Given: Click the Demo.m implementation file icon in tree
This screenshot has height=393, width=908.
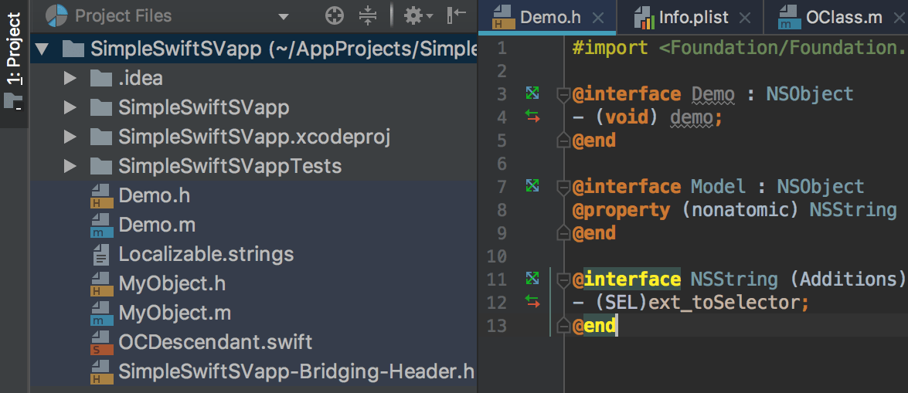Looking at the screenshot, I should tap(101, 225).
